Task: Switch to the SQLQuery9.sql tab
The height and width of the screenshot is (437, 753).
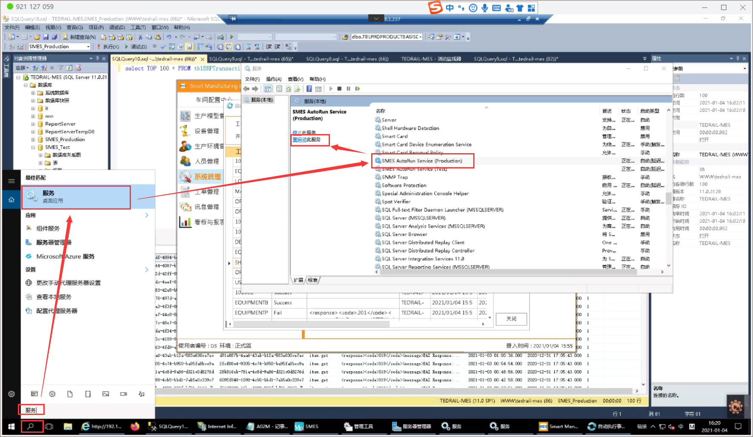Action: click(251, 59)
